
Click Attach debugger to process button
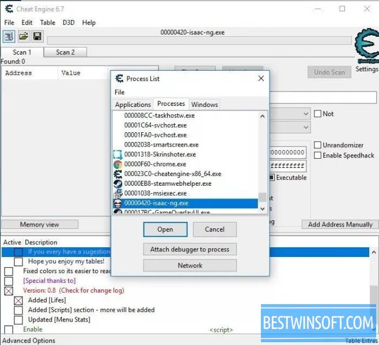189,250
